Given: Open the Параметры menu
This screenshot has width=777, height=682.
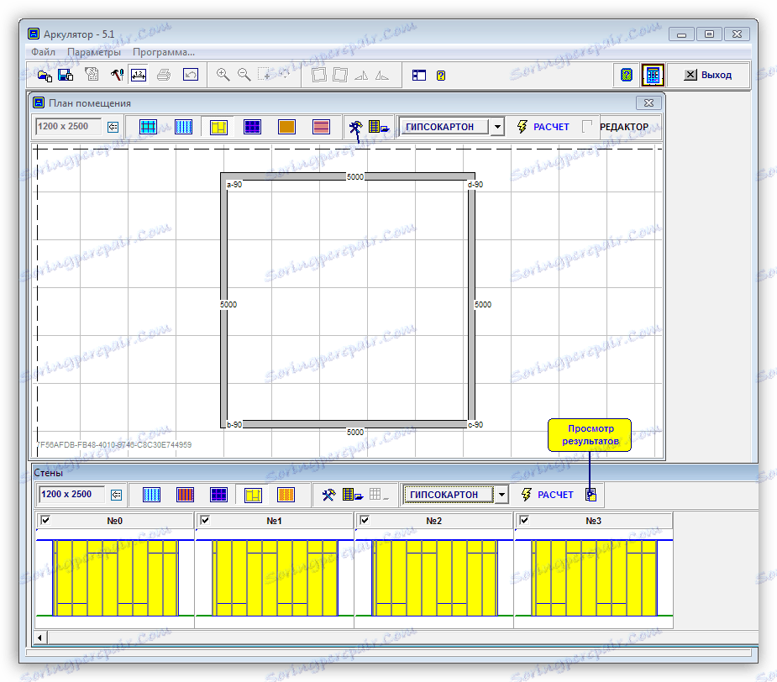Looking at the screenshot, I should [94, 52].
